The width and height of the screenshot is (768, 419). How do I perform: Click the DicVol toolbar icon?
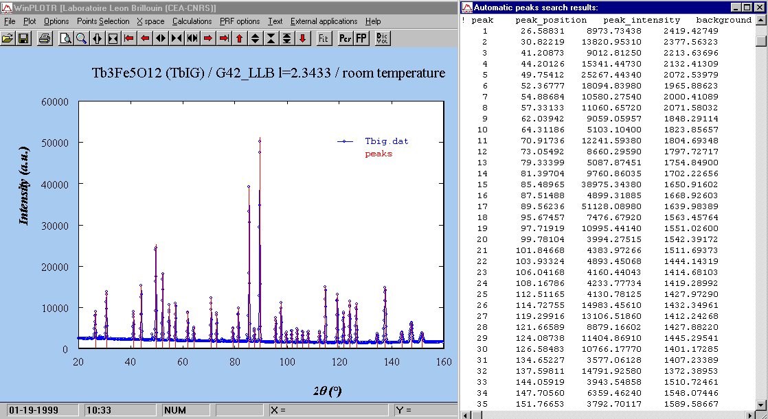382,38
